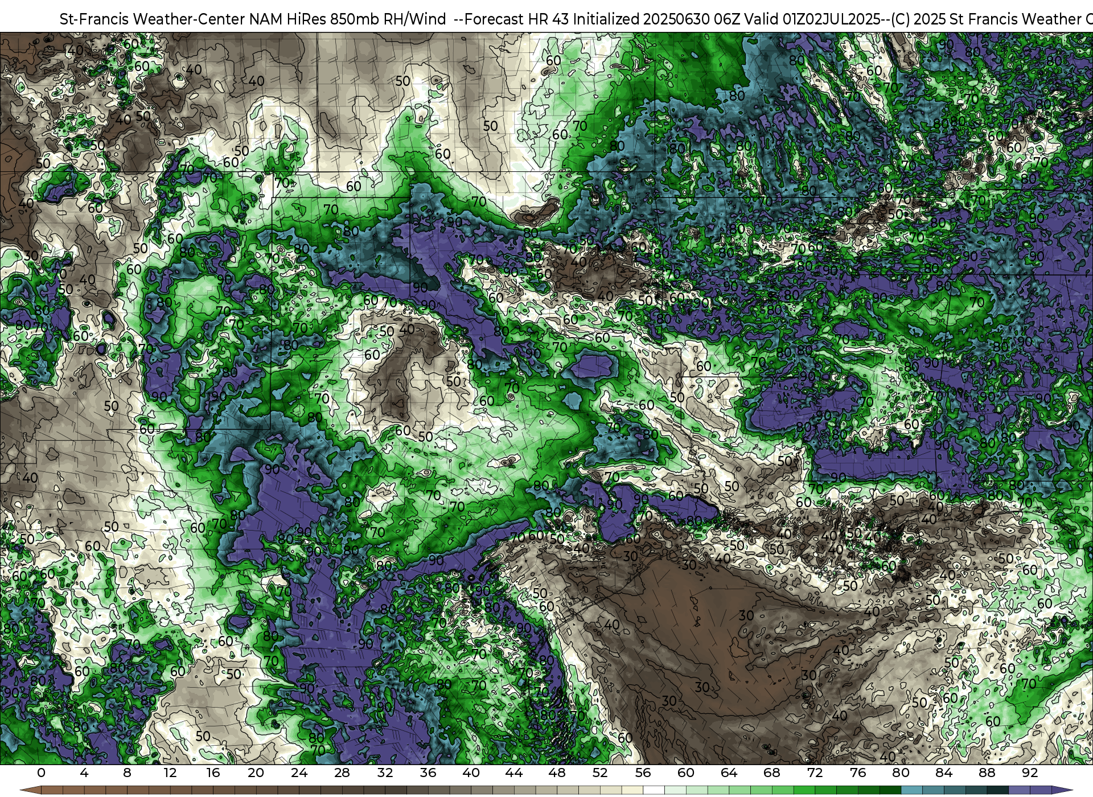Click the color bar label "68"
The height and width of the screenshot is (797, 1093).
tap(771, 773)
